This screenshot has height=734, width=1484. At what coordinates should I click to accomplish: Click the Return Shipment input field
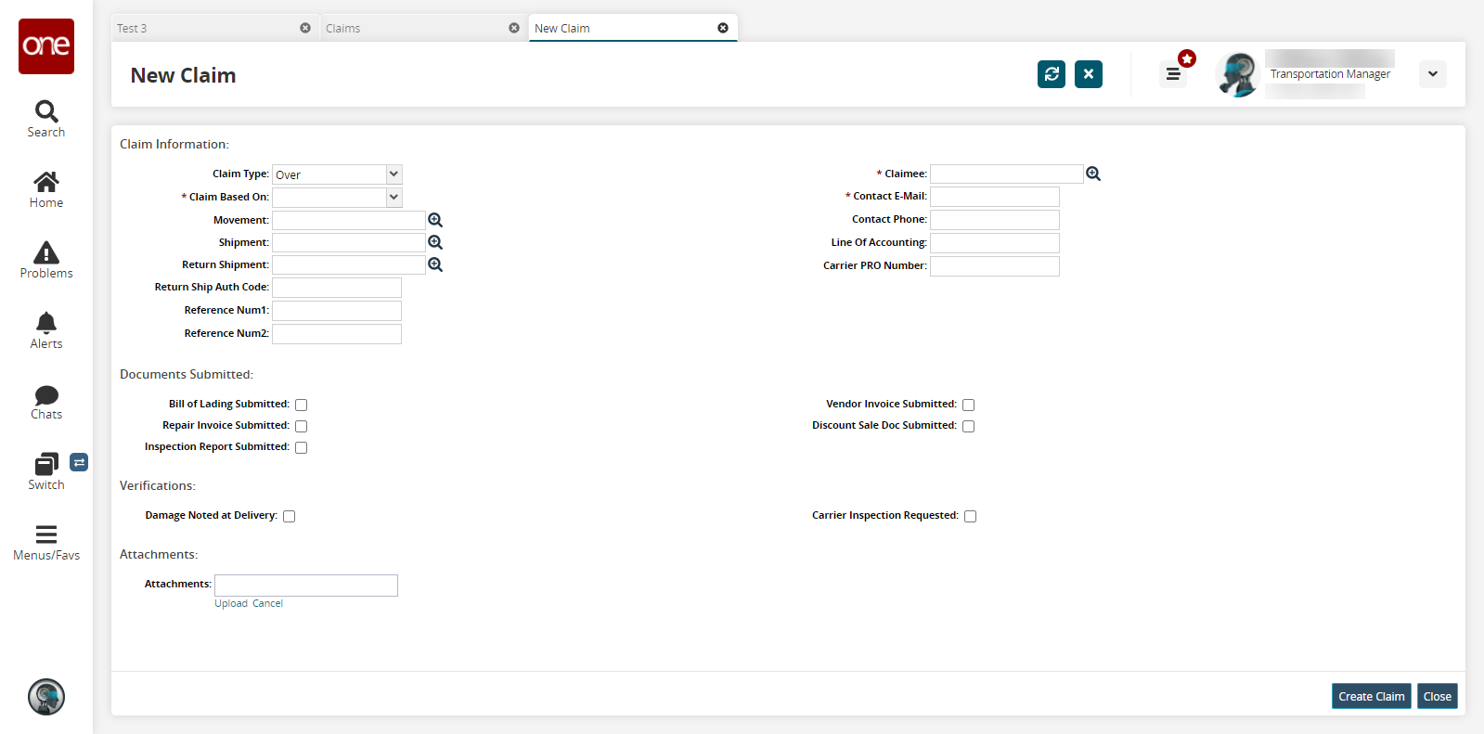click(x=349, y=264)
